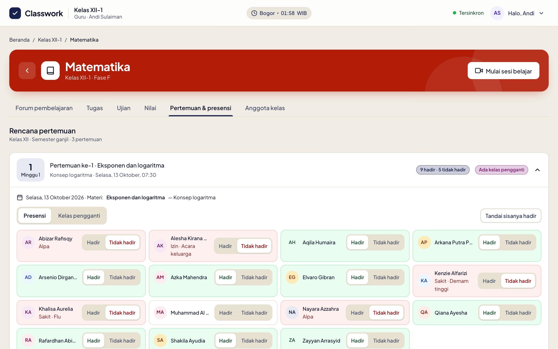Mark Khalisa Aurelia as Hadir
558x349 pixels.
click(93, 313)
